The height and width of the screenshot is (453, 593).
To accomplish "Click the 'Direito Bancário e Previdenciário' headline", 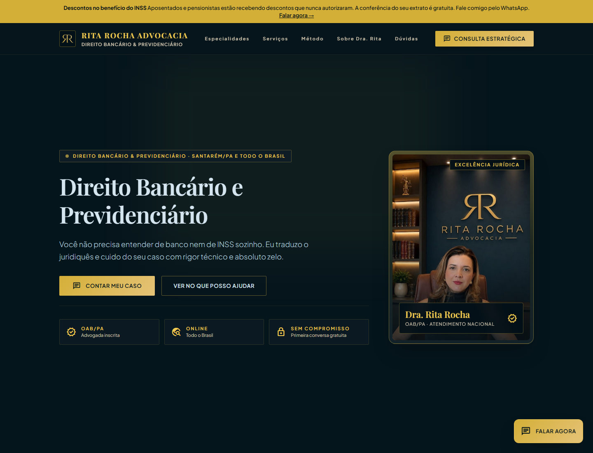I will pos(151,201).
